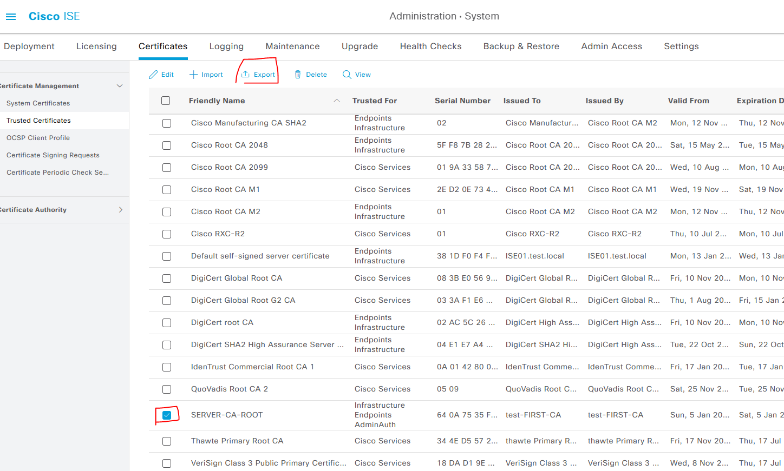
Task: Check Cisco Root CA 2048 checkbox
Action: pos(167,145)
